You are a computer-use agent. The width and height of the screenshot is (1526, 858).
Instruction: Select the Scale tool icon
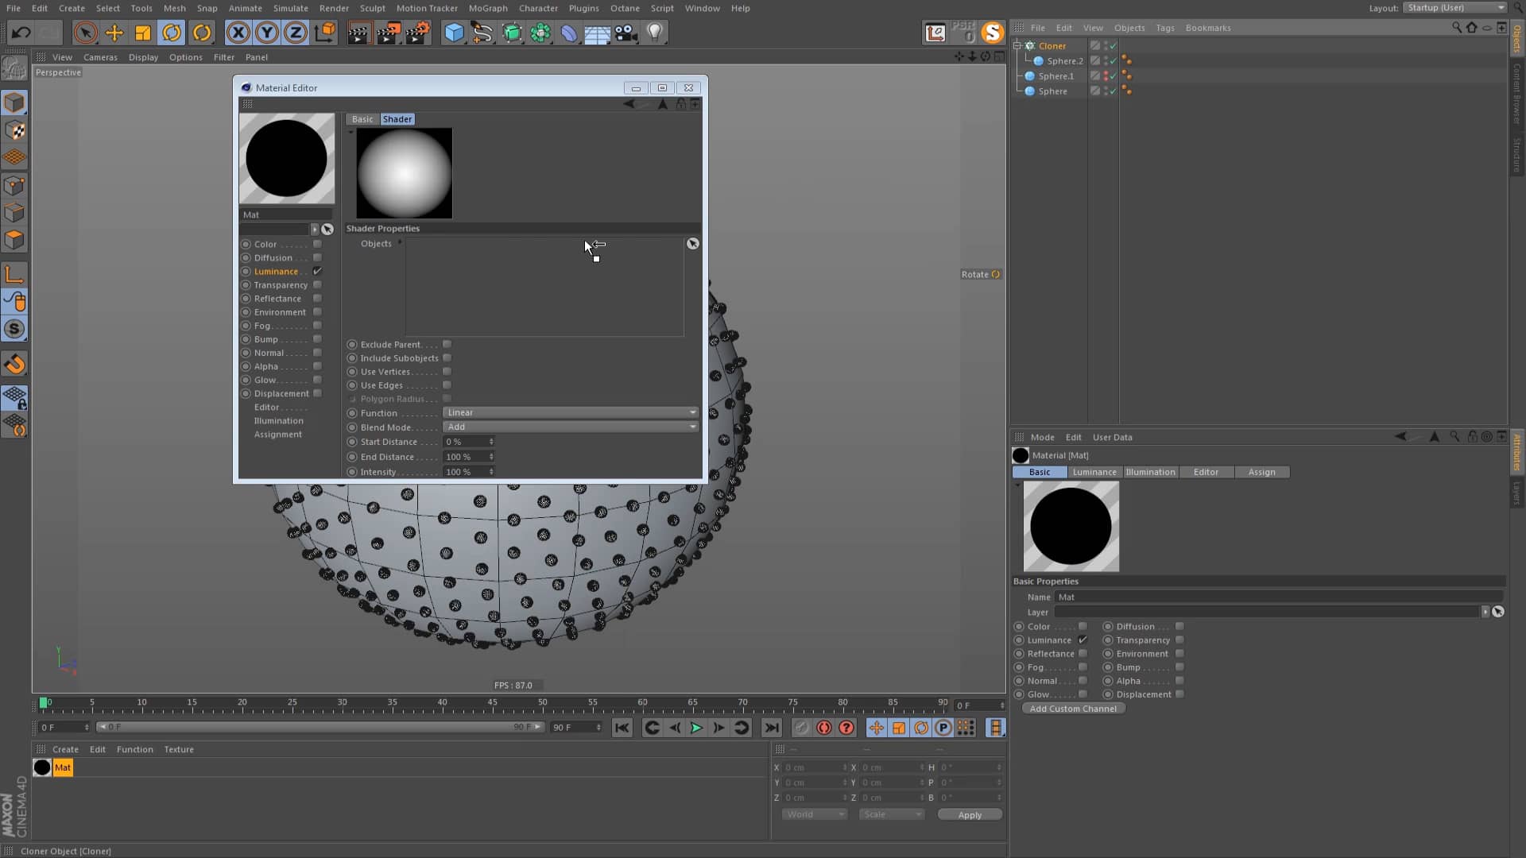143,33
